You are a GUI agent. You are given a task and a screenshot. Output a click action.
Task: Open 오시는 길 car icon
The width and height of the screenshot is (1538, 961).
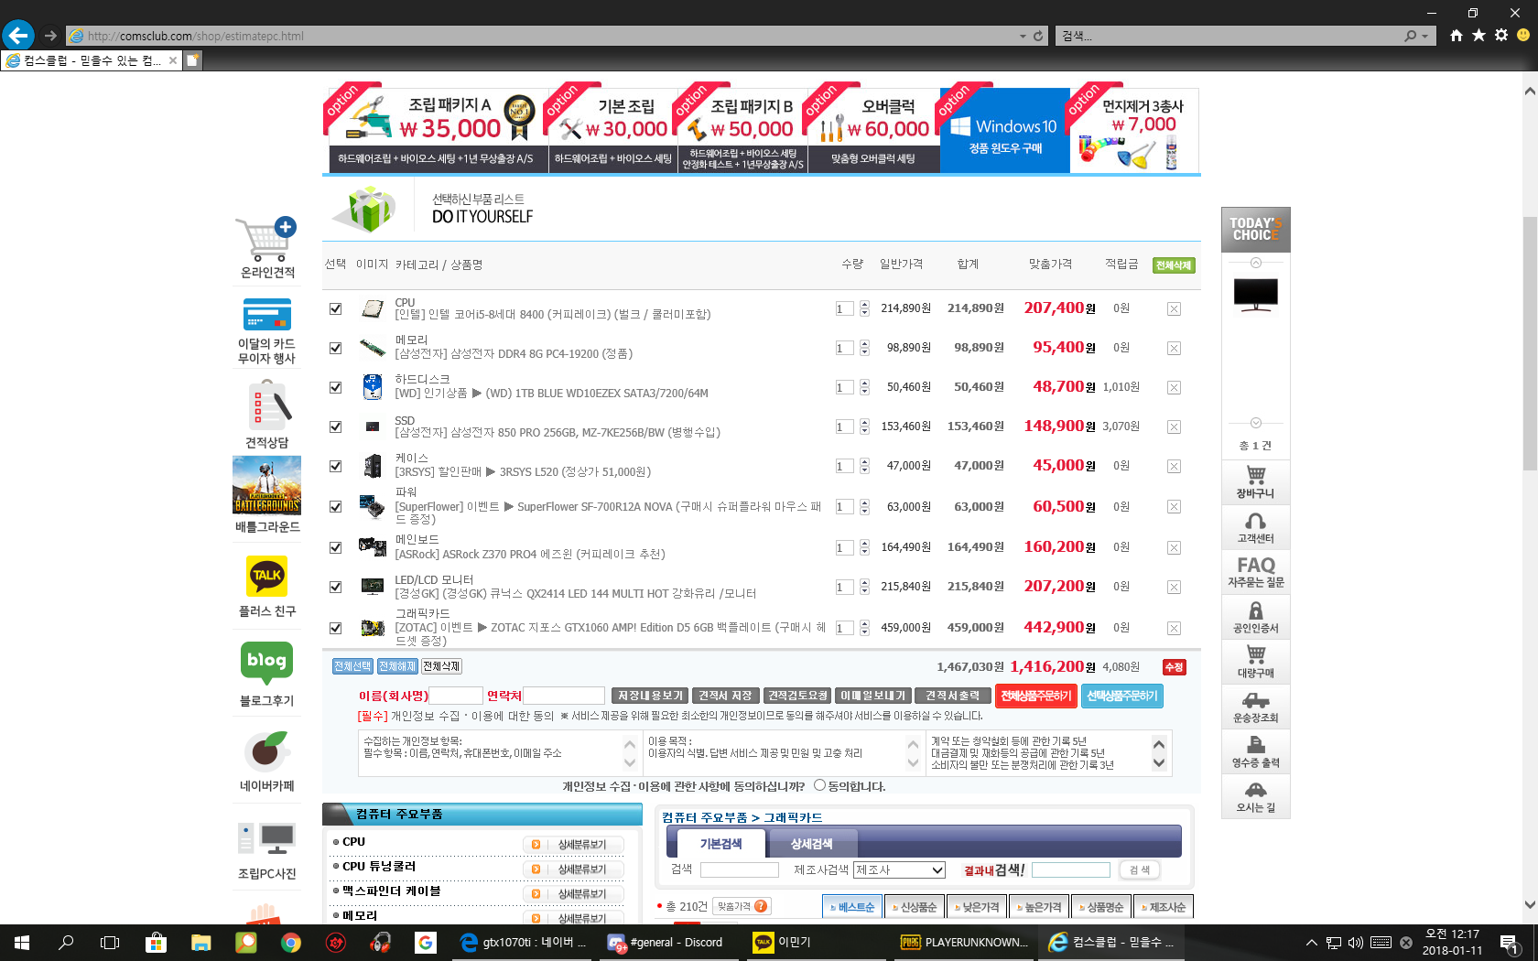click(x=1255, y=795)
